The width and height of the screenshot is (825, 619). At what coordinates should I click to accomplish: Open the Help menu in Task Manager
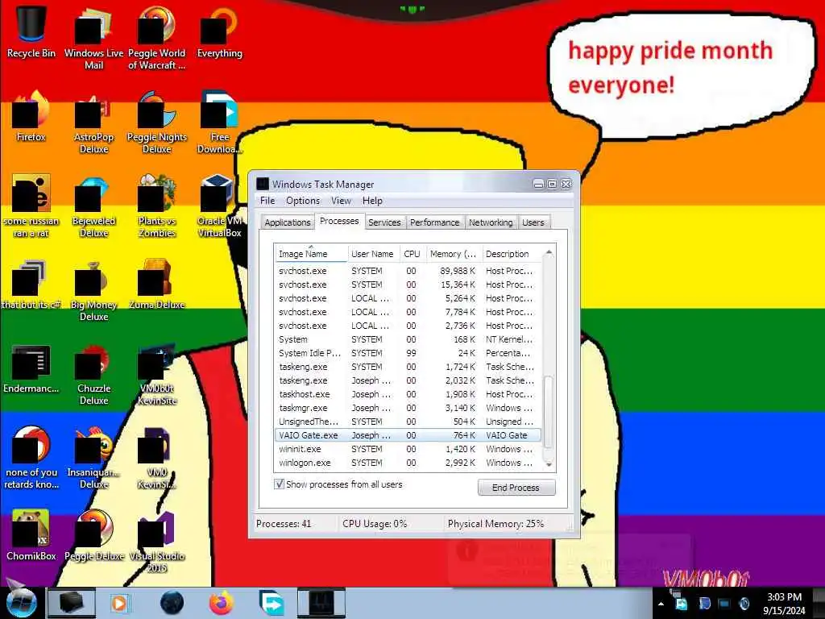pyautogui.click(x=372, y=201)
